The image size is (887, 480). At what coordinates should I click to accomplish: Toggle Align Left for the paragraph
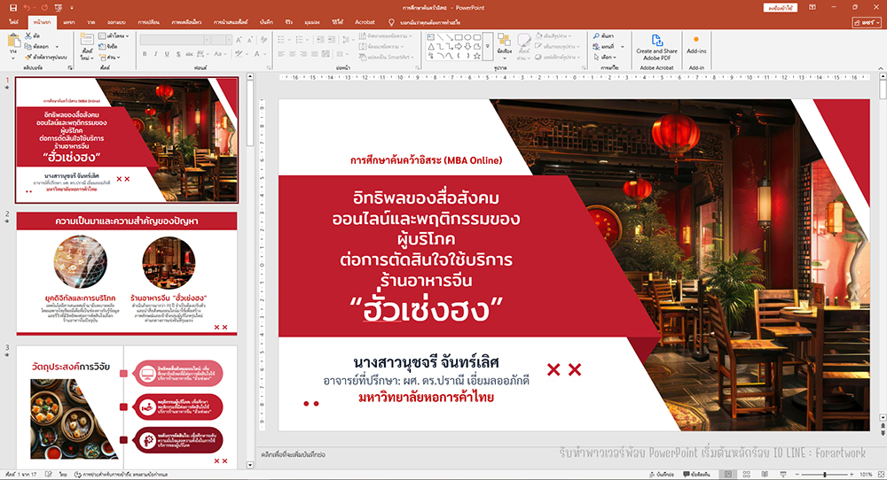pos(281,54)
